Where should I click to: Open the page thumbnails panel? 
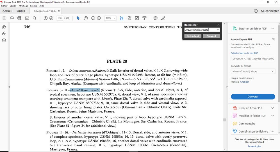point(4,27)
